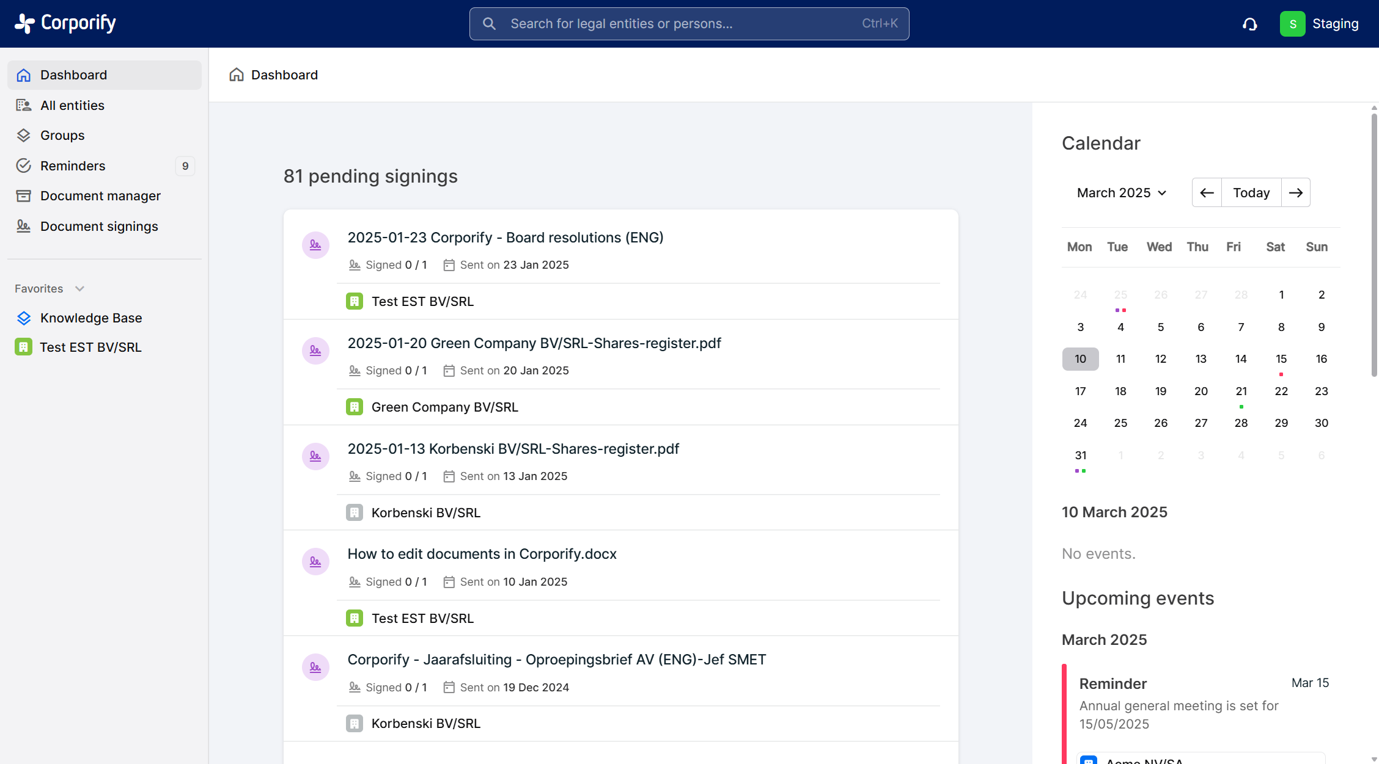Click the green Staging avatar icon

tap(1292, 24)
